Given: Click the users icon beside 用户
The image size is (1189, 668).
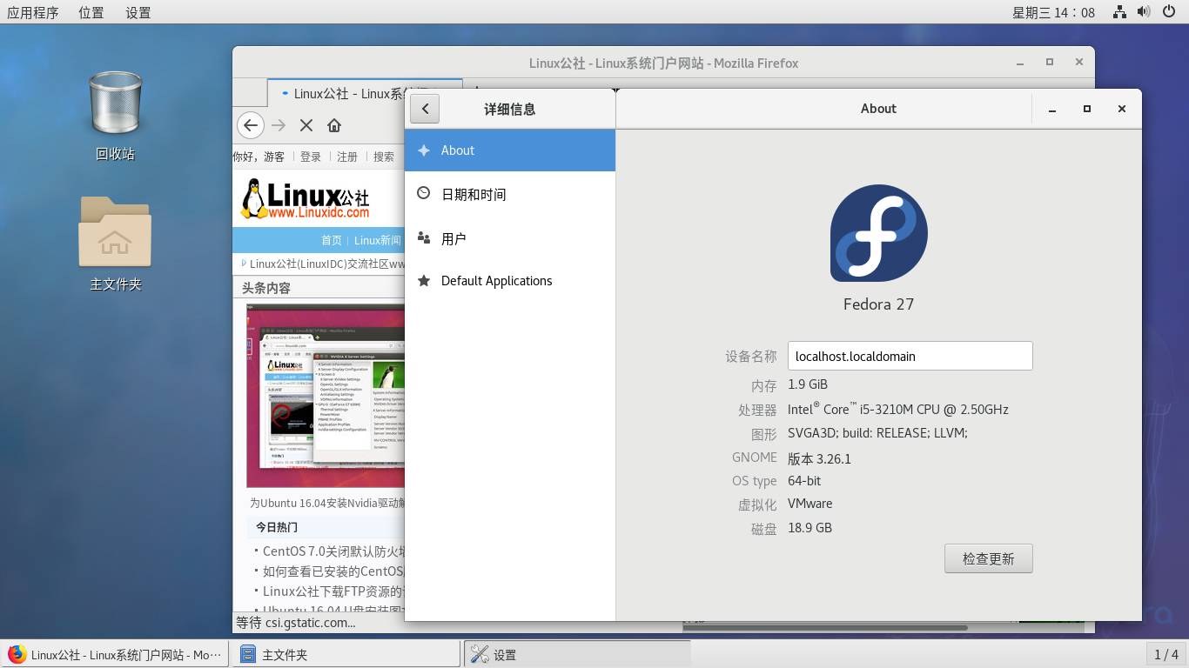Looking at the screenshot, I should click(424, 237).
